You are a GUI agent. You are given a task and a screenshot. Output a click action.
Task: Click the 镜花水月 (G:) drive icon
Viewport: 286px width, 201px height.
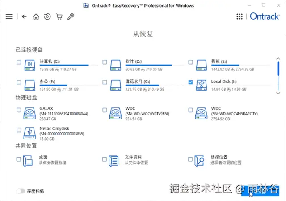pos(116,85)
